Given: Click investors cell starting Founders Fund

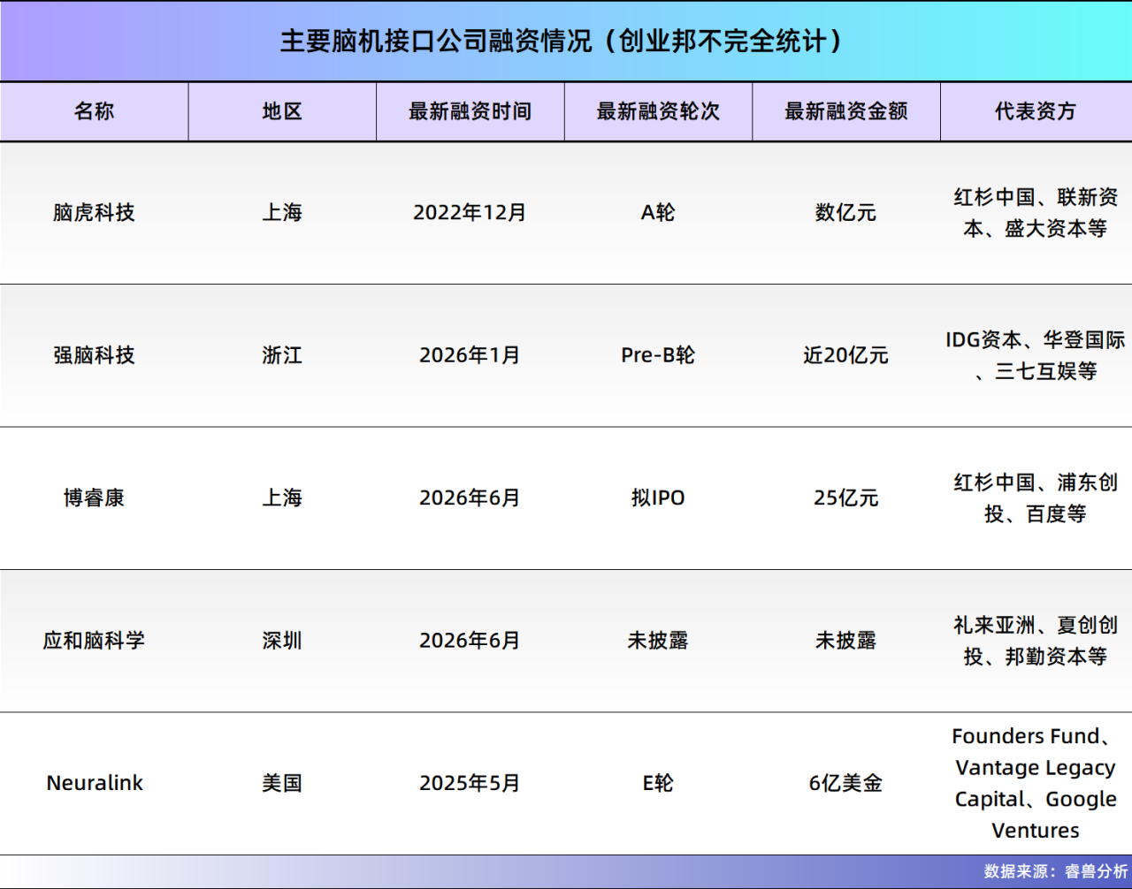Looking at the screenshot, I should 1036,783.
